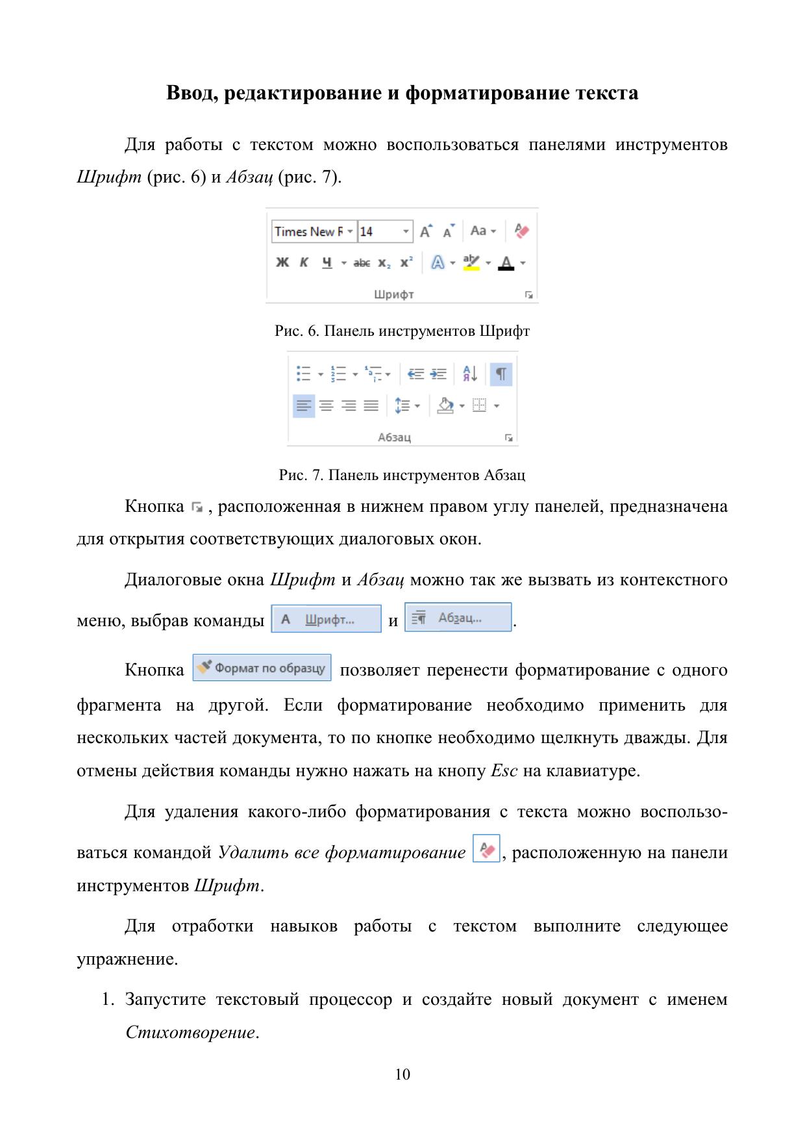Click the superscript x² icon
The height and width of the screenshot is (1140, 805).
[406, 263]
